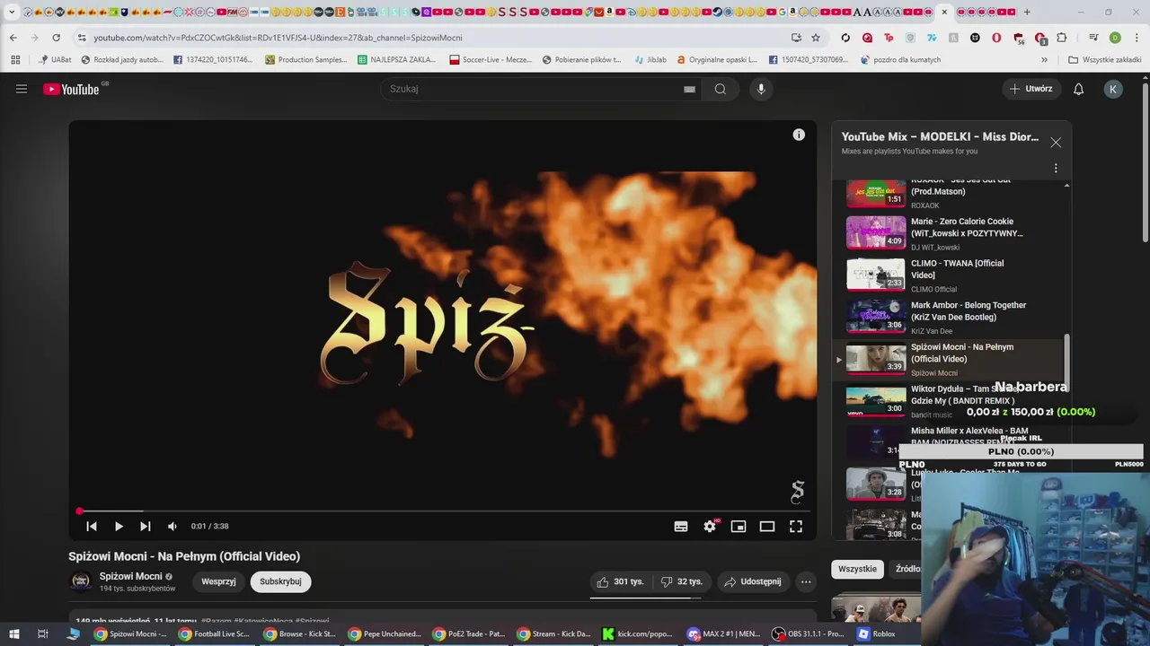
Task: Open the media control toolbar icon
Action: click(x=1093, y=38)
